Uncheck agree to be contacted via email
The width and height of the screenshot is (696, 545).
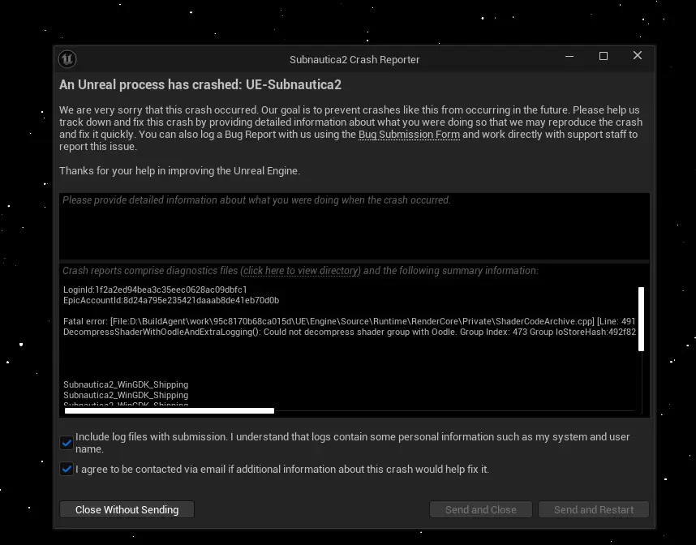click(67, 469)
